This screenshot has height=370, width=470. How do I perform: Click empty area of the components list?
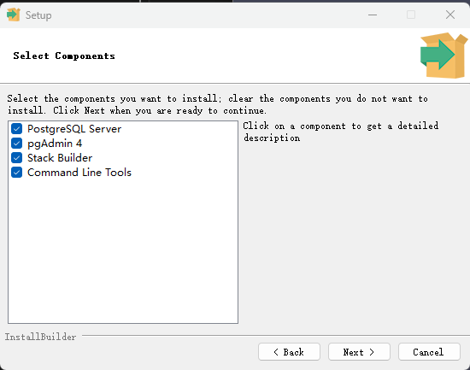coord(123,249)
